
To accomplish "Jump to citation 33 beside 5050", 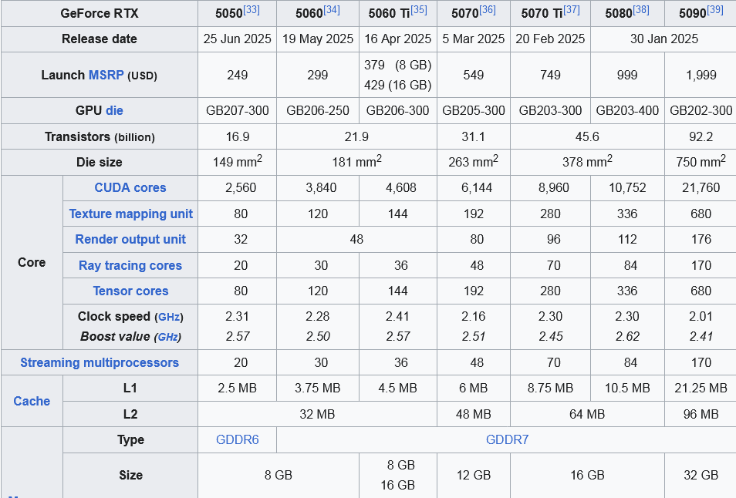I will pos(251,9).
